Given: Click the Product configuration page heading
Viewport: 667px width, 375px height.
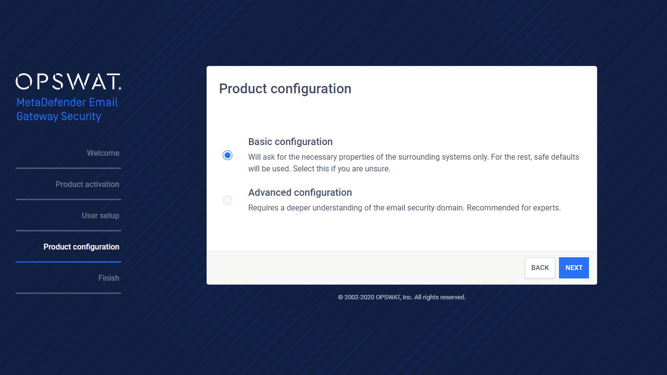Looking at the screenshot, I should pos(285,89).
